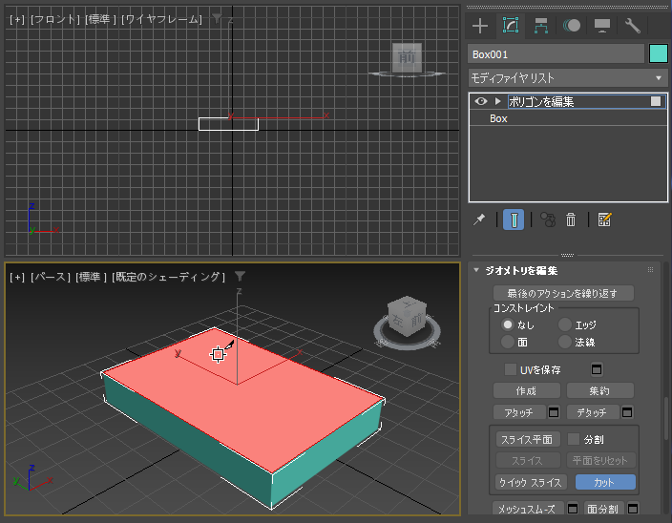Open Configure Modifier Sets icon

[605, 220]
